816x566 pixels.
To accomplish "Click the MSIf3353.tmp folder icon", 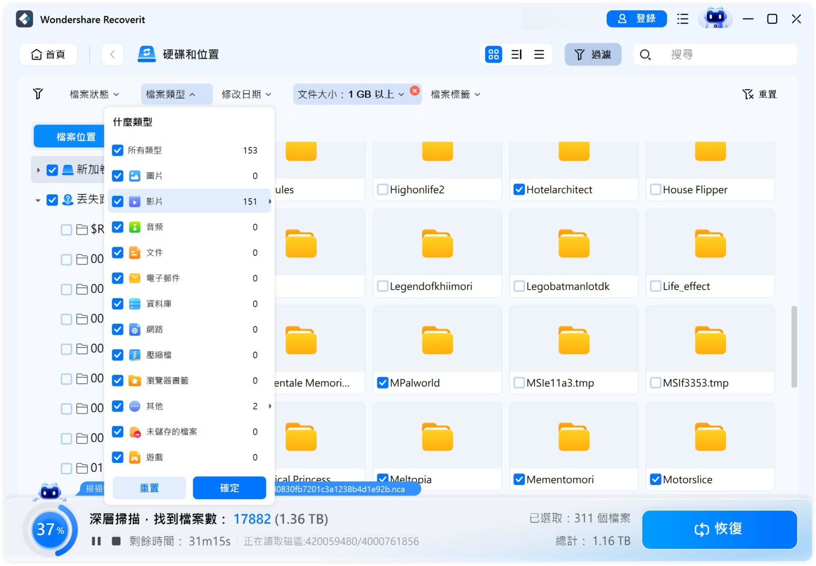I will coord(710,340).
